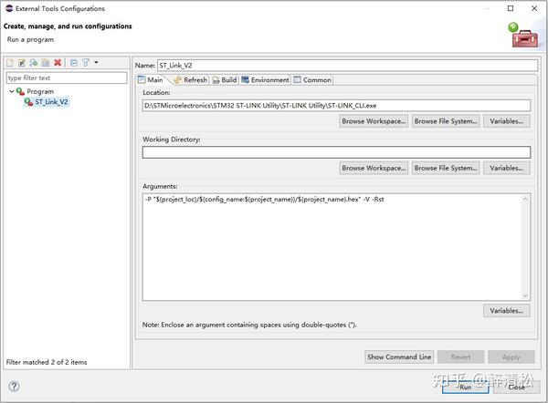Viewport: 548px width, 403px height.
Task: Click the Export launch configuration icon
Action: [34, 63]
